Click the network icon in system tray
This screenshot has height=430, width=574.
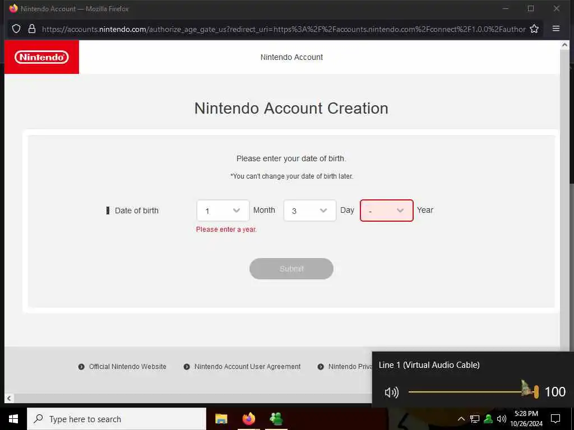tap(474, 419)
